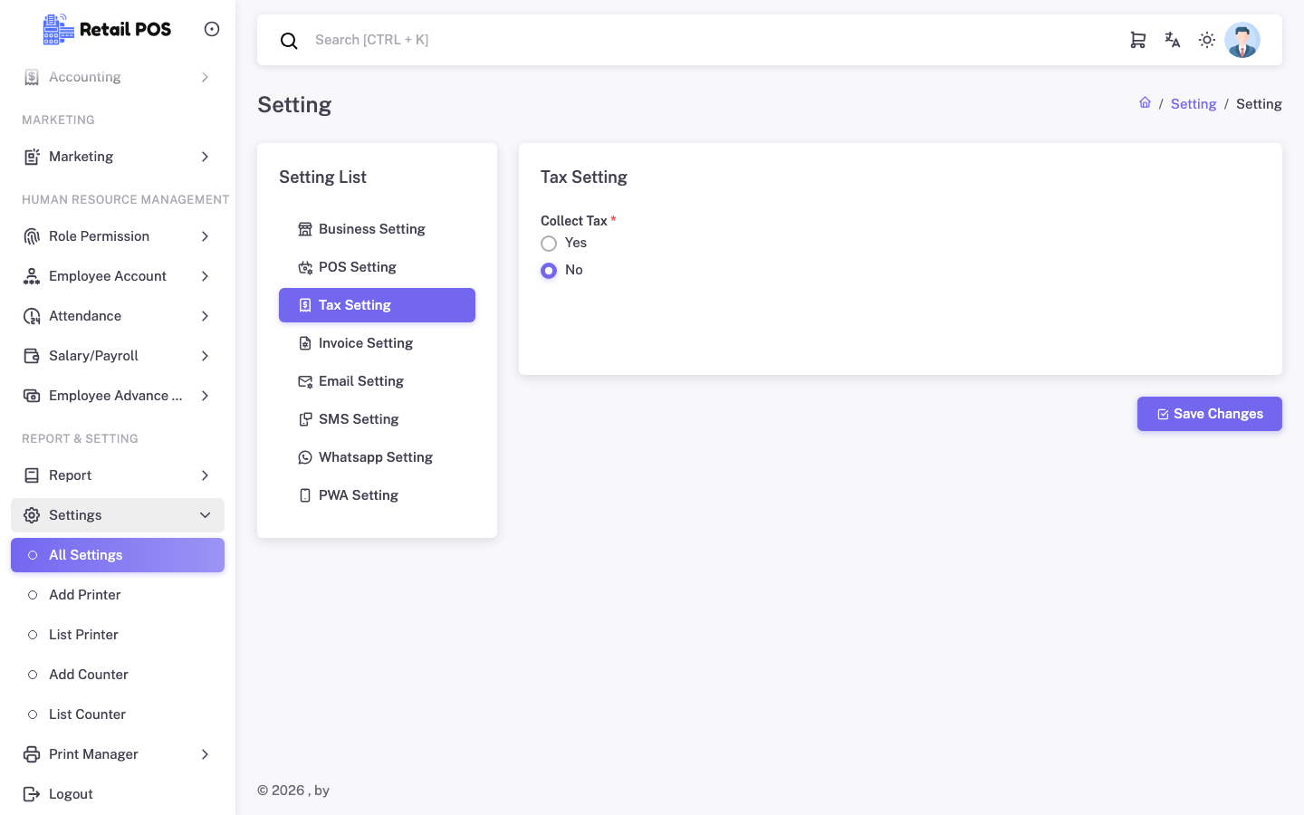Open Invoice Setting in Setting List
The image size is (1304, 815).
[377, 343]
